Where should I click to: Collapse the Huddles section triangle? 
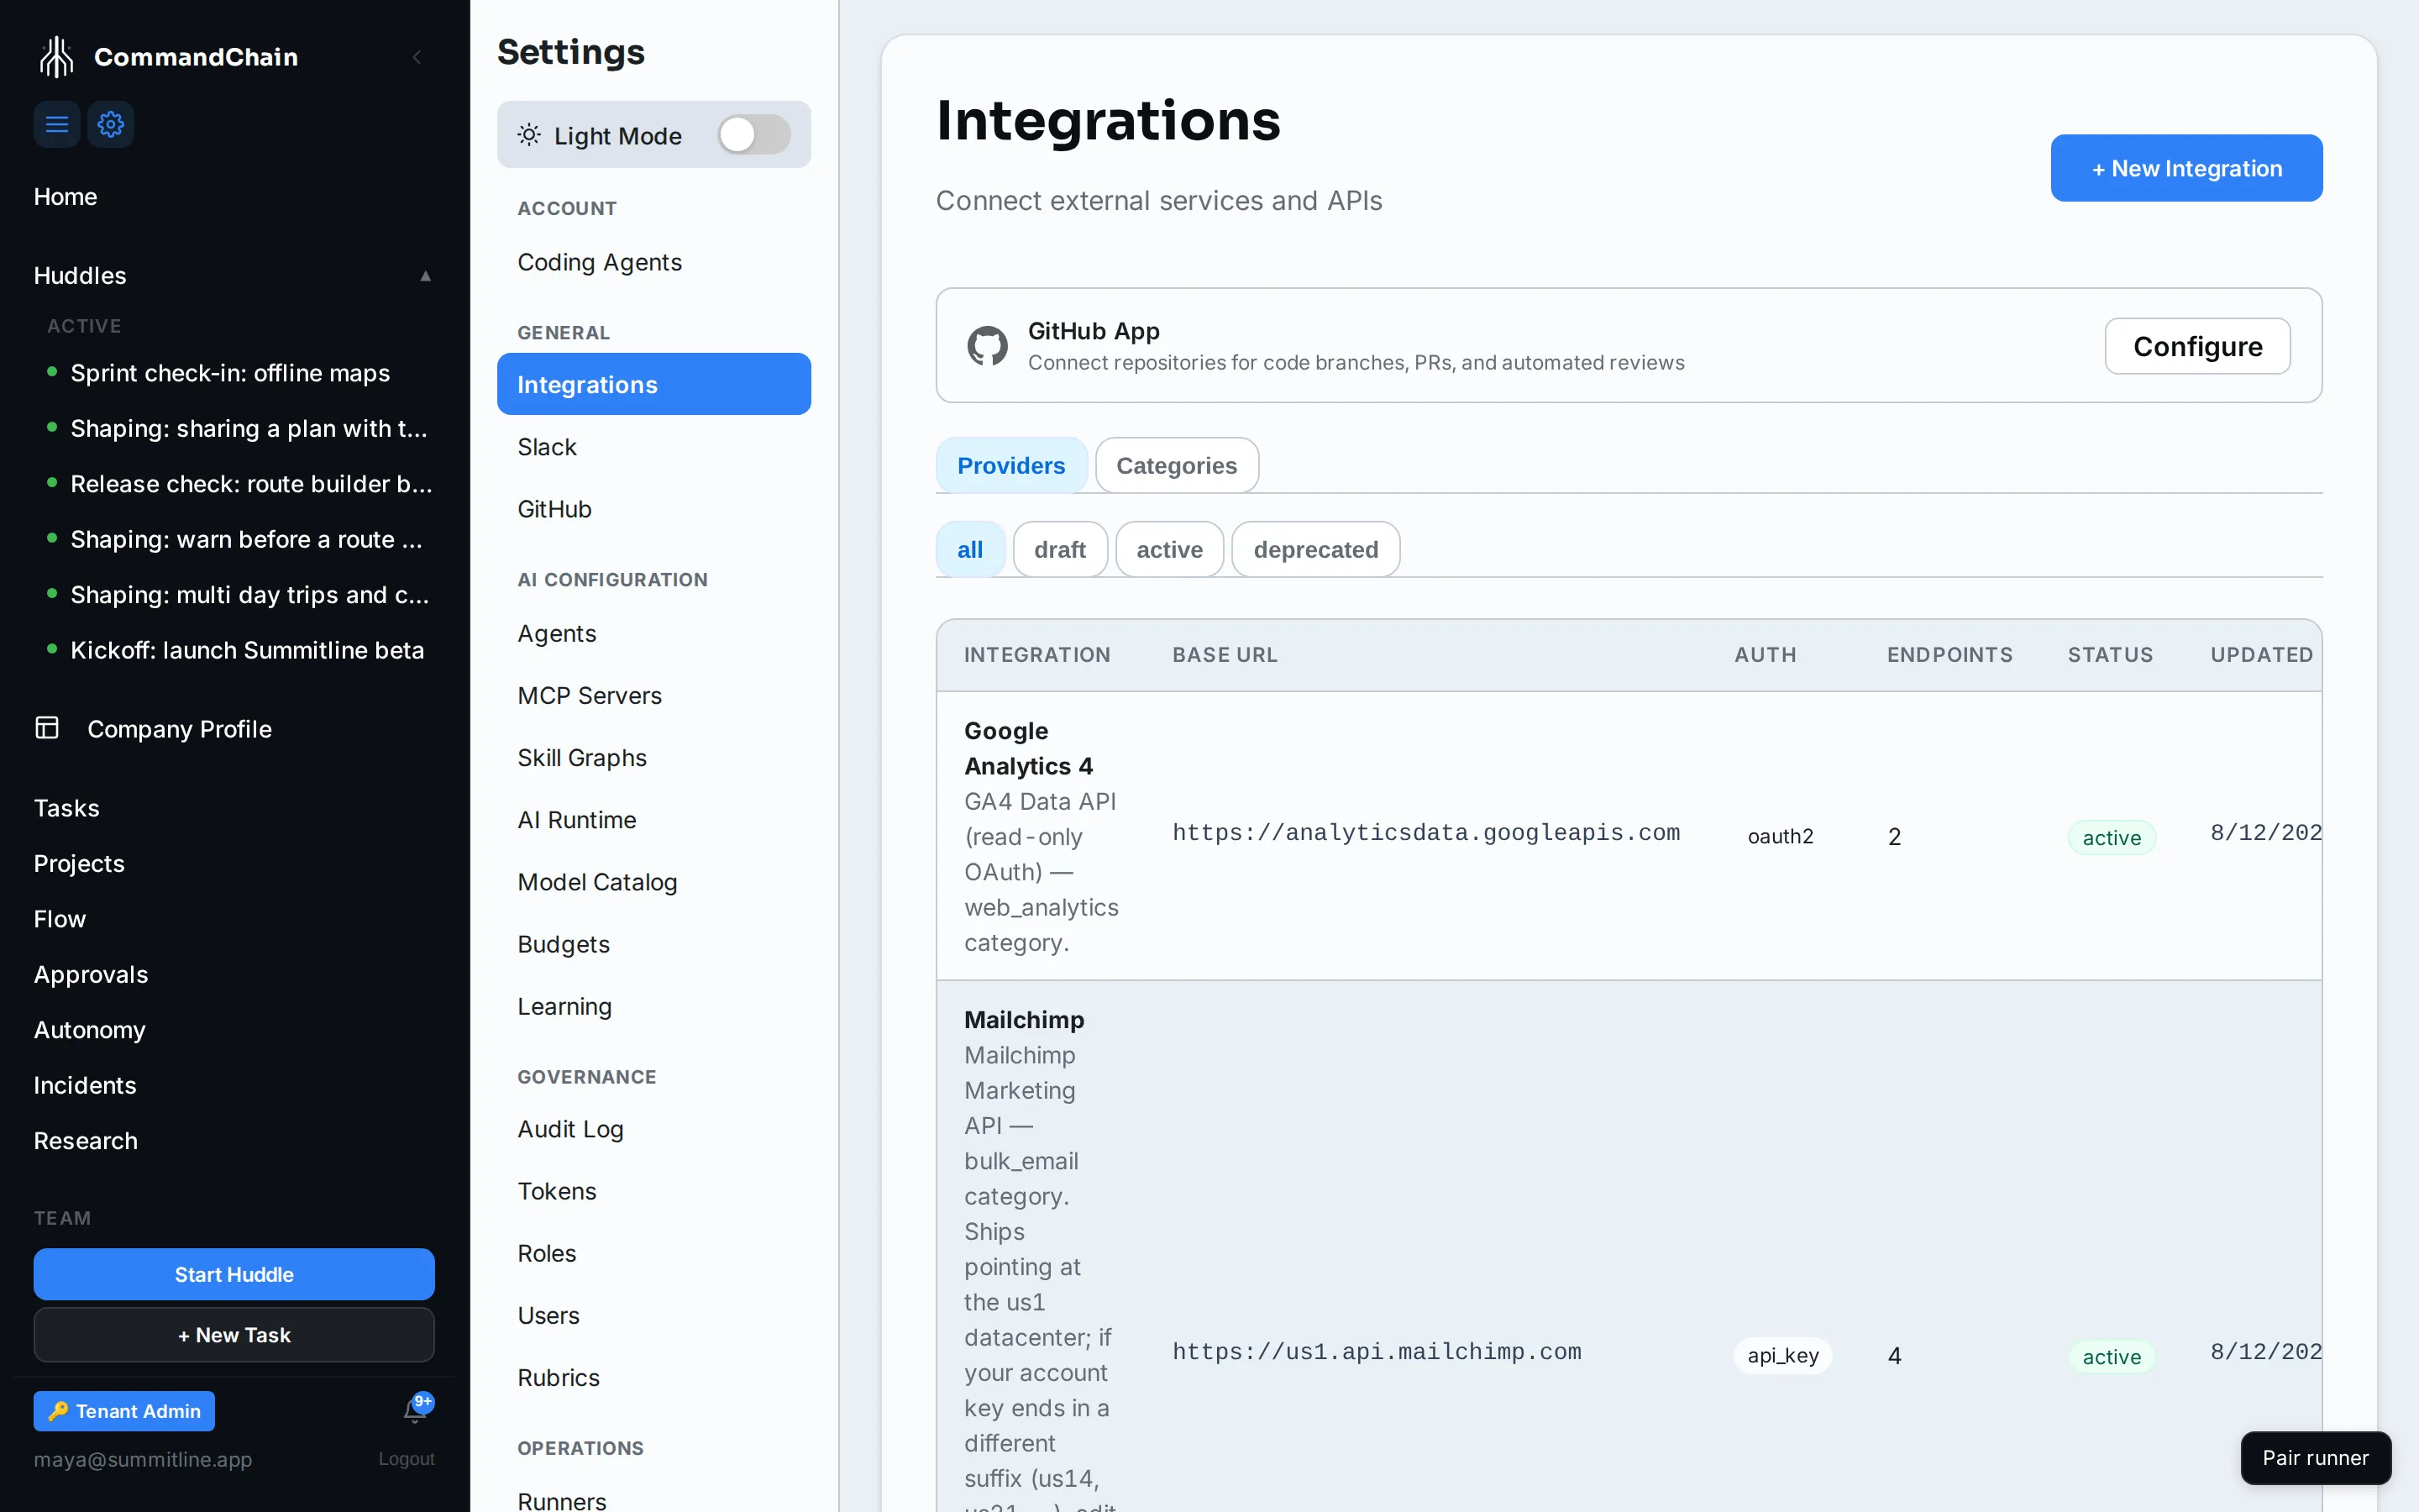tap(426, 276)
